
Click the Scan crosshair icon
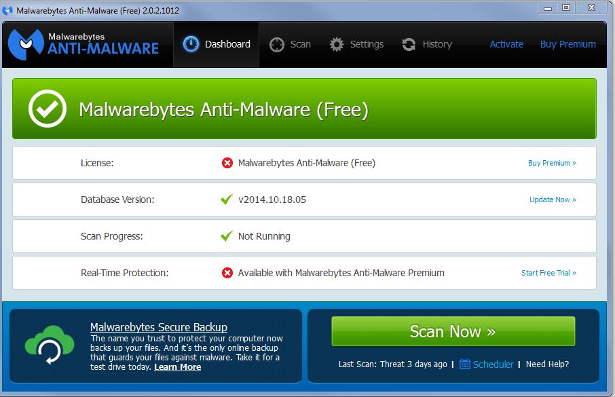coord(276,45)
